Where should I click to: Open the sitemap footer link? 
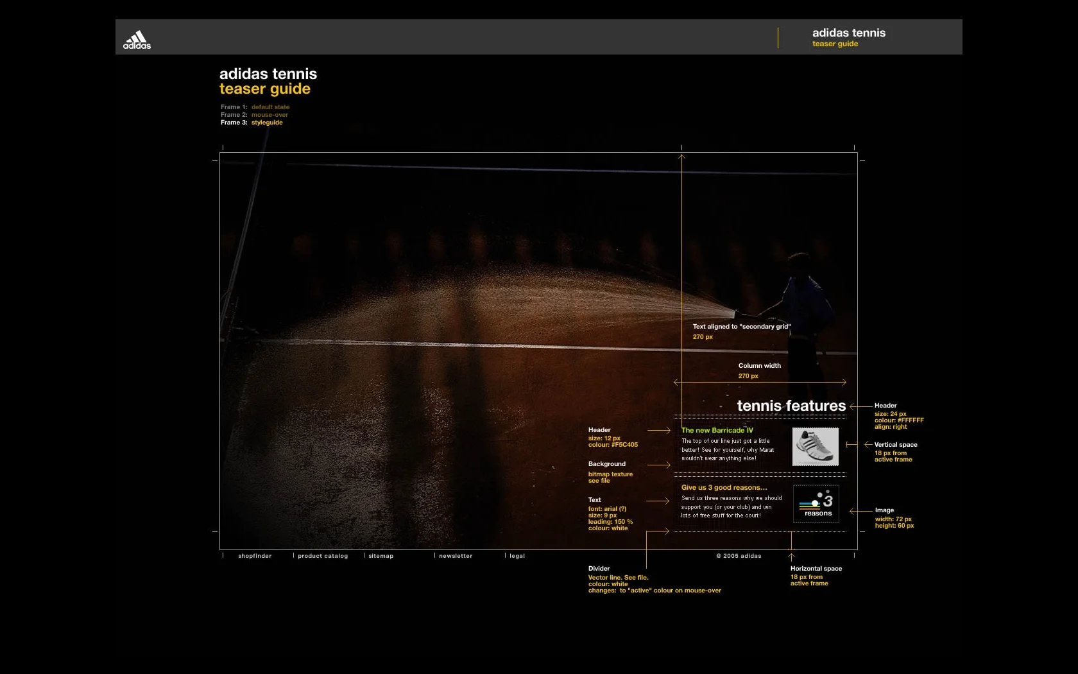(381, 556)
